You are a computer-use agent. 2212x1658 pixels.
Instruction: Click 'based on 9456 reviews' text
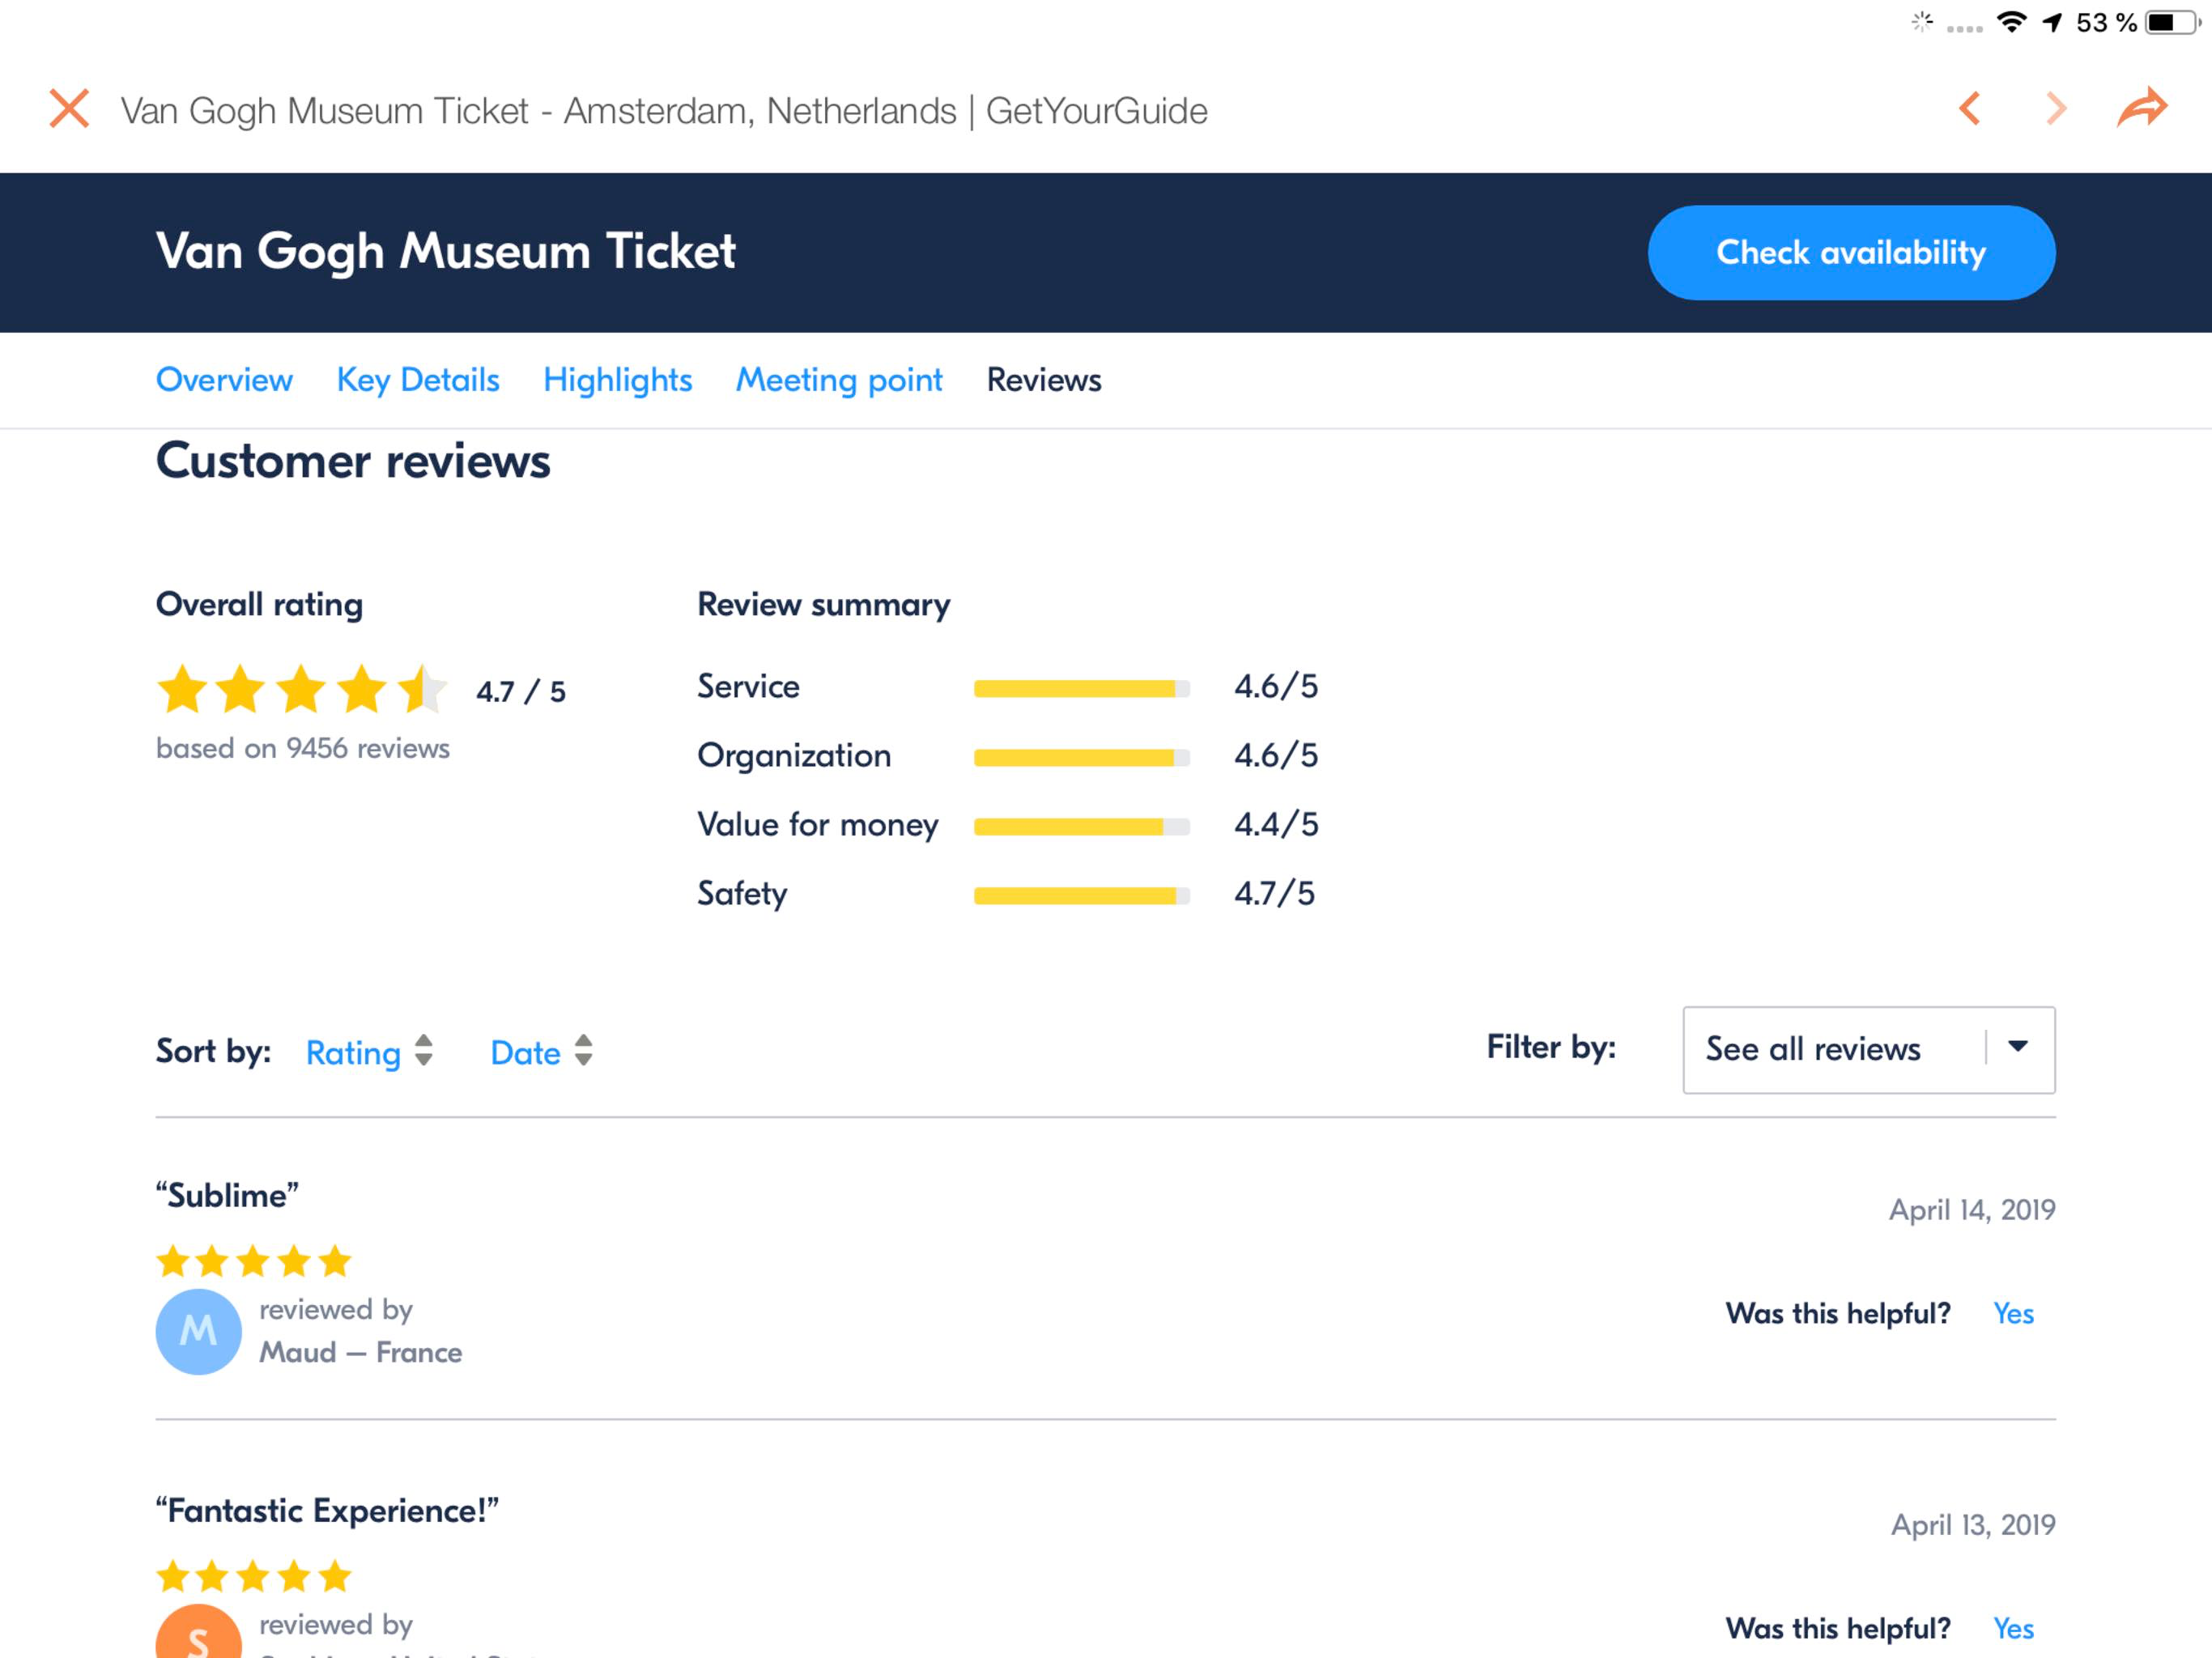pyautogui.click(x=303, y=748)
